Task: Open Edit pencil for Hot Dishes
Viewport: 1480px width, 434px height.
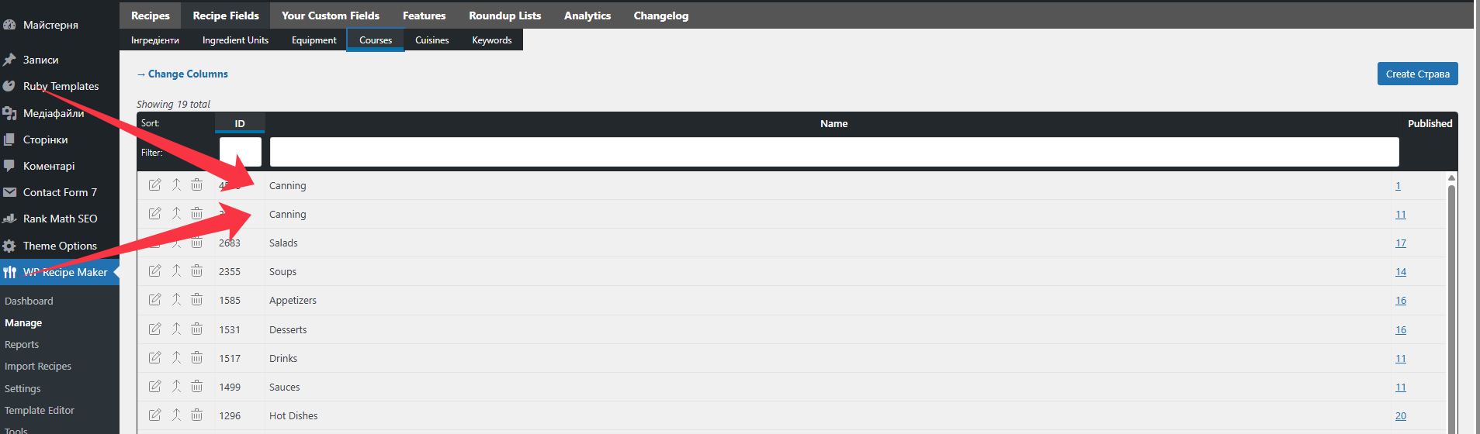Action: click(x=154, y=415)
